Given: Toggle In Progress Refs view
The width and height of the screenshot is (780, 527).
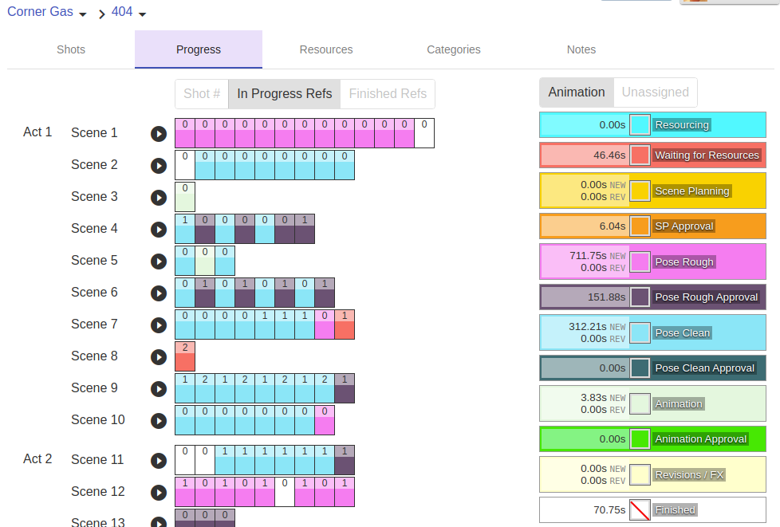Looking at the screenshot, I should pyautogui.click(x=285, y=94).
